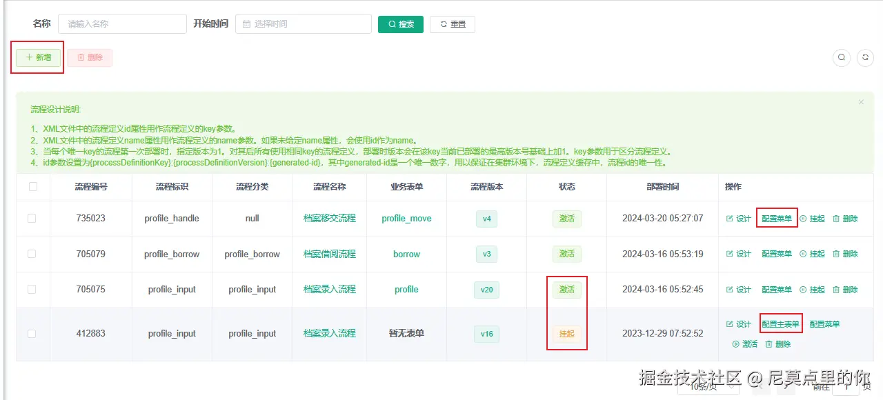Click the profile_borrow cell under 流程标识
Screen dimensions: 883x400
pyautogui.click(x=172, y=254)
